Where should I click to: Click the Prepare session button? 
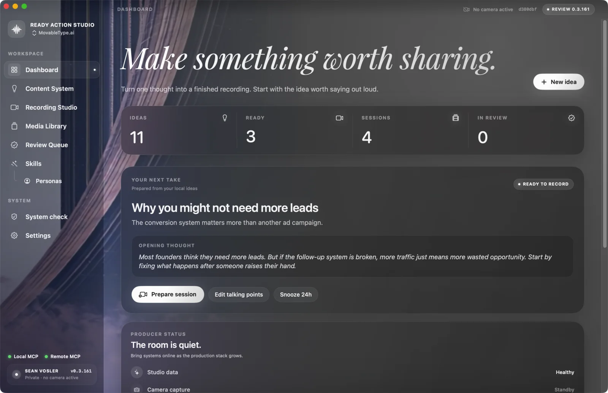(168, 294)
